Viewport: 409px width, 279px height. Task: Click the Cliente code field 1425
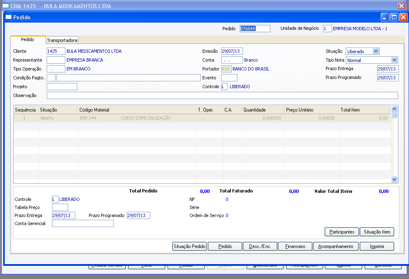[56, 51]
